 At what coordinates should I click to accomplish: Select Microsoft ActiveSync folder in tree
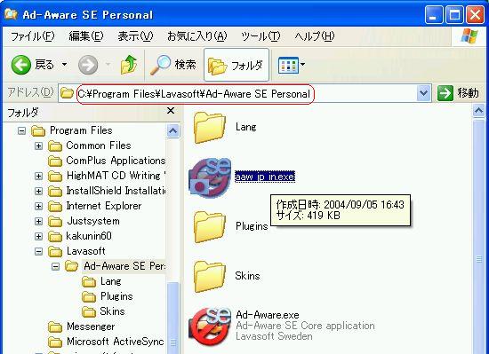click(x=115, y=342)
